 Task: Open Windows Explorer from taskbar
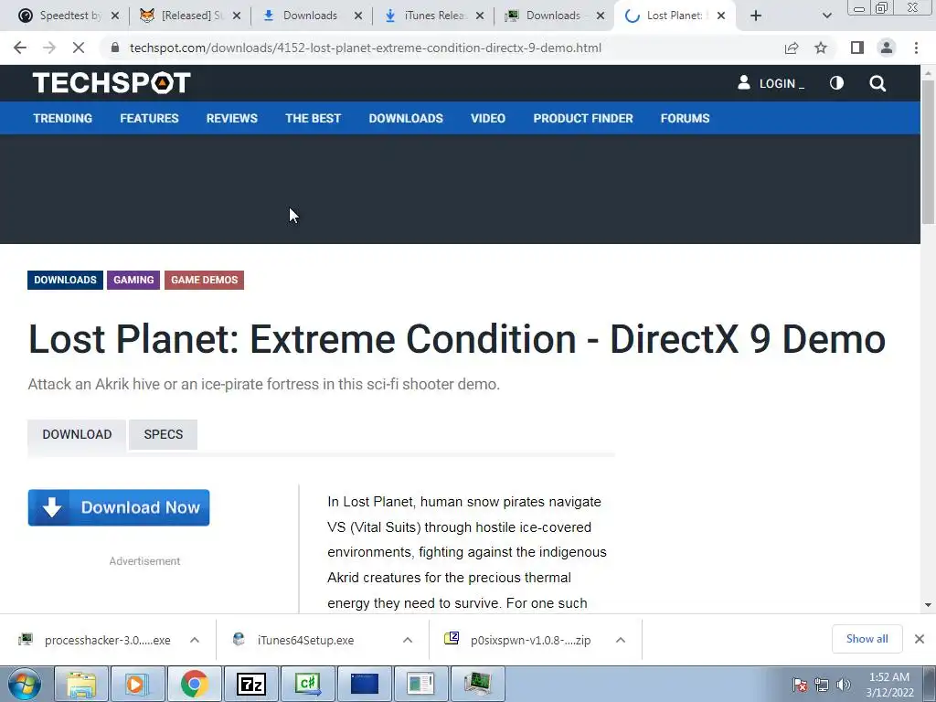81,684
